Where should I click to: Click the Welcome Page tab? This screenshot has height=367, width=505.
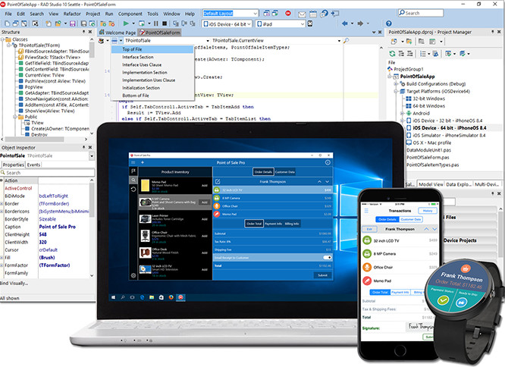point(118,32)
